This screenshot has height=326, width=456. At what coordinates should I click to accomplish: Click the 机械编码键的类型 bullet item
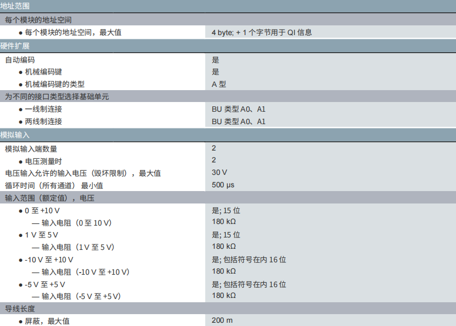pyautogui.click(x=55, y=84)
